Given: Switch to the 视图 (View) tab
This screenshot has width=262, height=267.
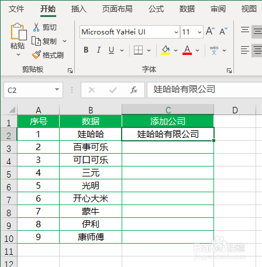Looking at the screenshot, I should [x=249, y=9].
